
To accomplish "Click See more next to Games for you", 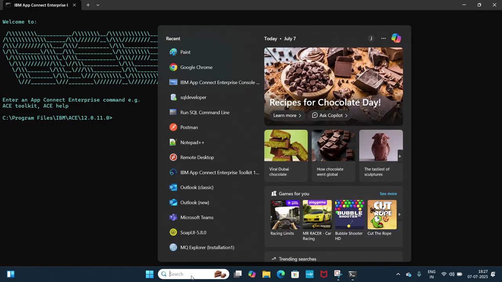I will pos(388,194).
